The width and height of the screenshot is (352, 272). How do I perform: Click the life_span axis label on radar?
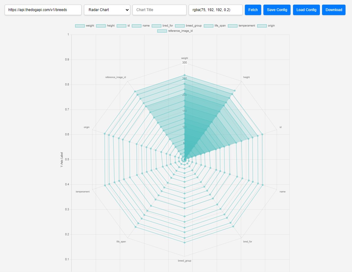(x=121, y=242)
